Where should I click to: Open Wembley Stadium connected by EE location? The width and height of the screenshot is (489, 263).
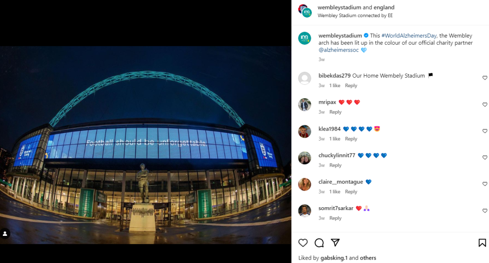355,16
